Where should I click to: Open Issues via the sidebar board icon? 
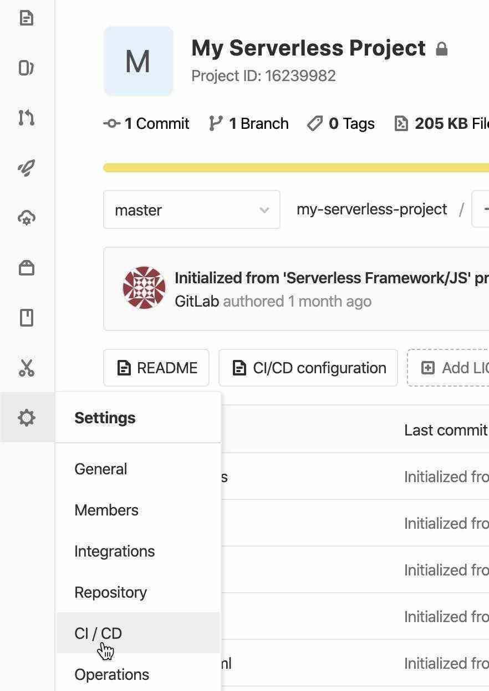(x=26, y=68)
